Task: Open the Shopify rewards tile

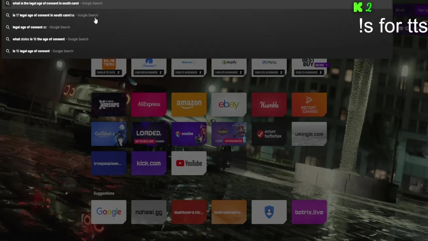Action: point(229,67)
